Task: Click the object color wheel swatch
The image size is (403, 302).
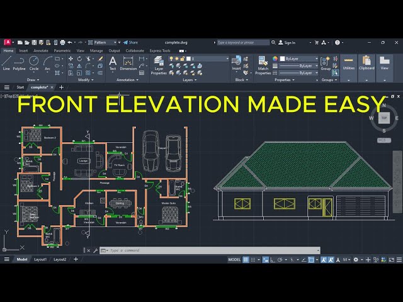Action: tap(275, 59)
